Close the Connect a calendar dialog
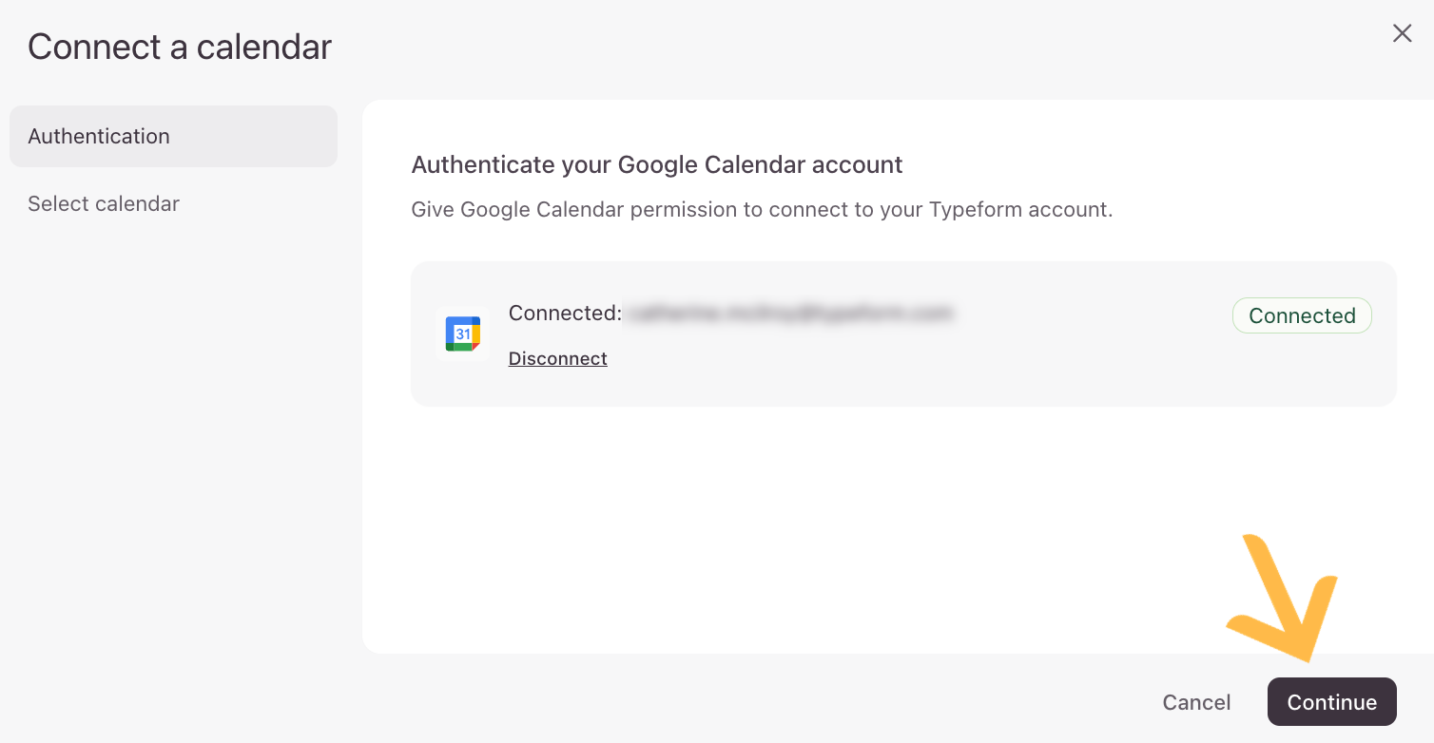 (x=1402, y=33)
